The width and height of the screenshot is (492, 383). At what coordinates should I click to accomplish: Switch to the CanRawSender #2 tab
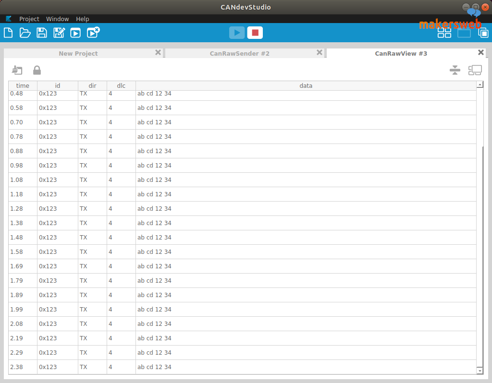tap(239, 53)
